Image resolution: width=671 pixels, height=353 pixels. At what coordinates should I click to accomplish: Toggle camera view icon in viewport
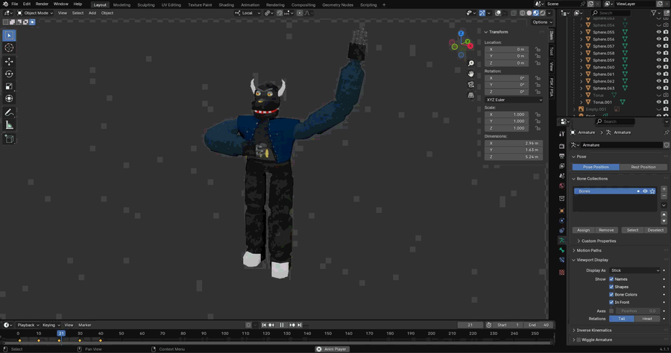(470, 85)
